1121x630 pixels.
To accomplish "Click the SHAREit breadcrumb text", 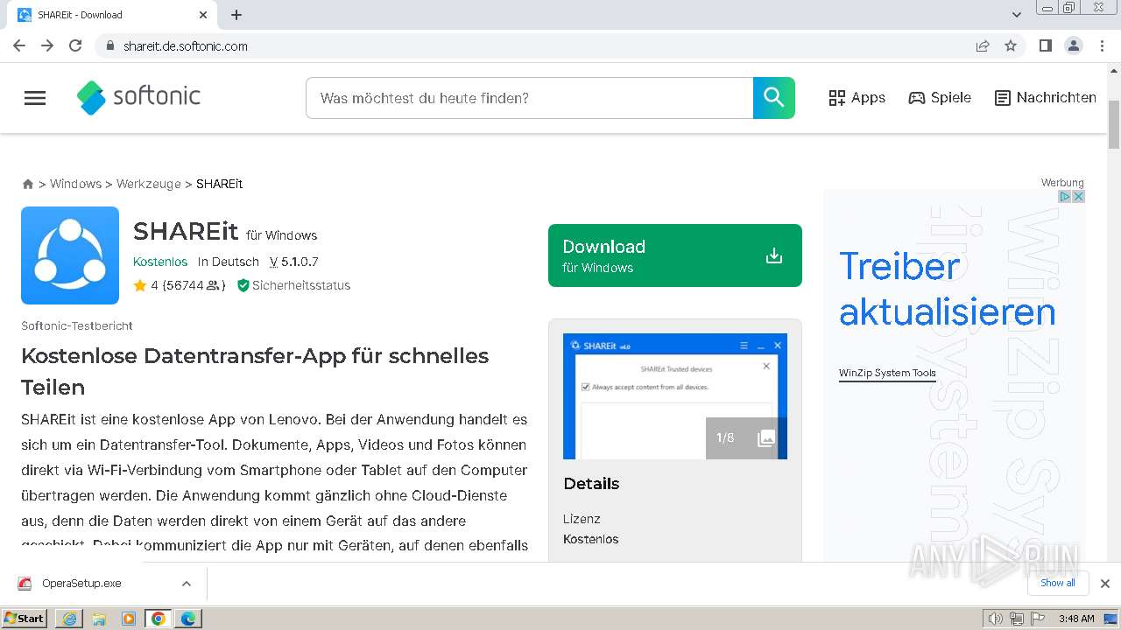I will [x=219, y=184].
